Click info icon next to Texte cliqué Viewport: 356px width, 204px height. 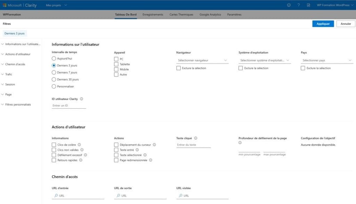(x=196, y=138)
